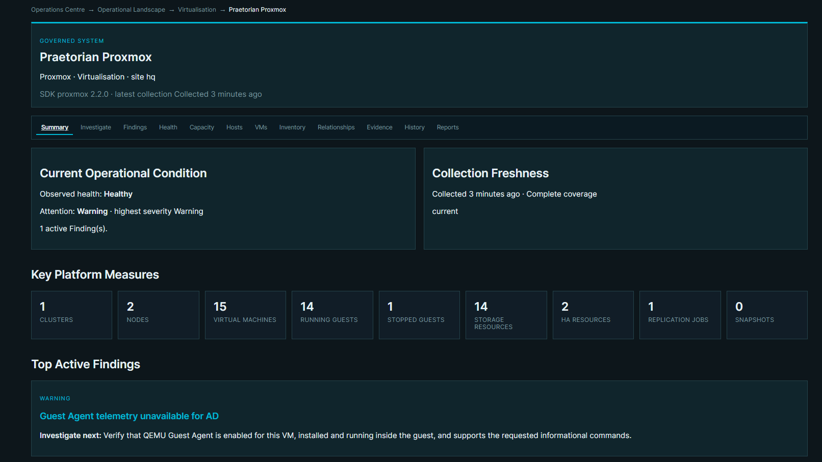Viewport: 822px width, 462px height.
Task: Click the Governed System label
Action: [72, 41]
